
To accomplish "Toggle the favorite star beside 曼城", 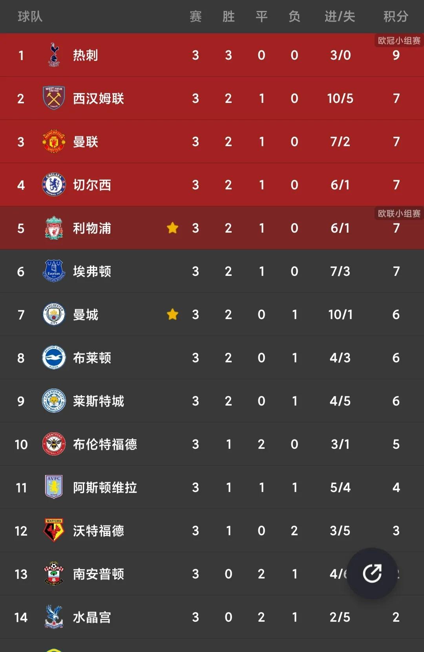I will [172, 314].
